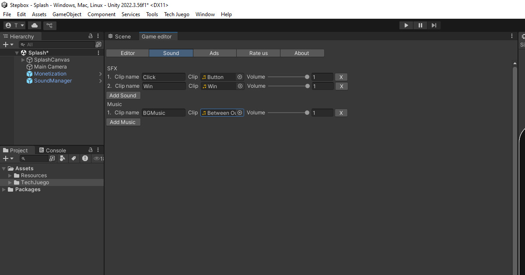Remove the BGMusic entry with X
This screenshot has height=275, width=525.
341,113
